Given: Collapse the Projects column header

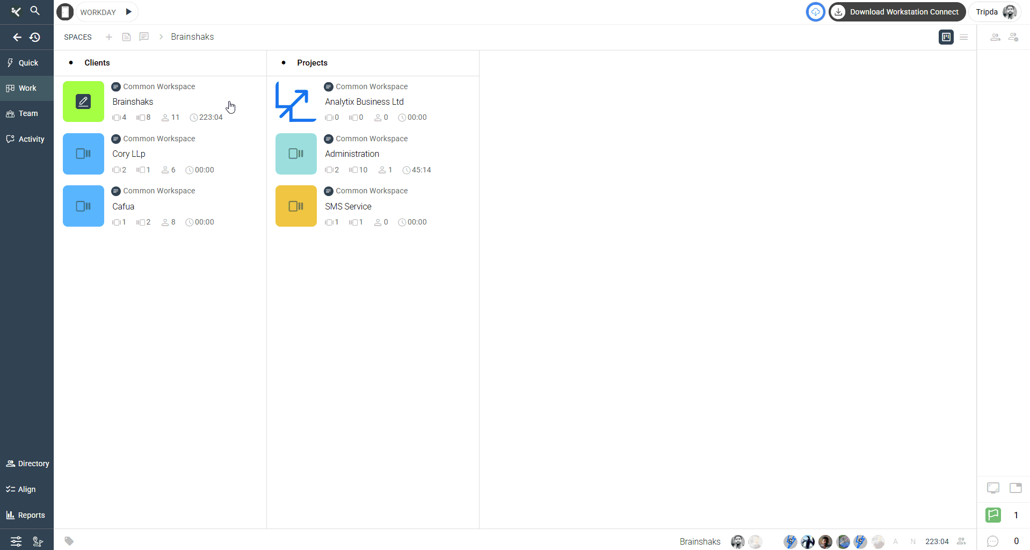Looking at the screenshot, I should pos(284,63).
